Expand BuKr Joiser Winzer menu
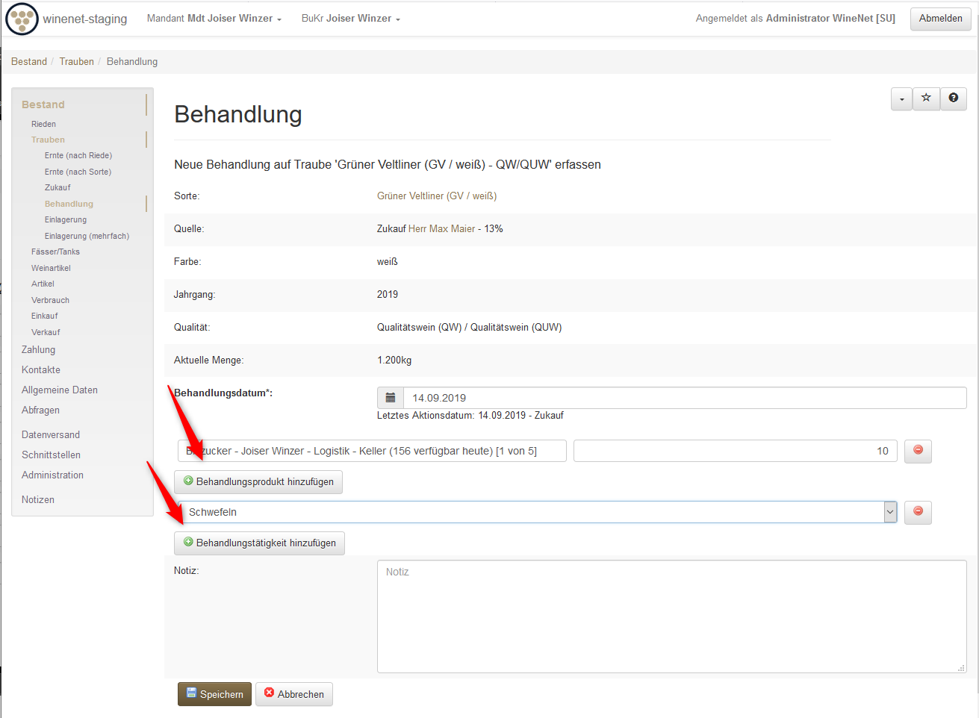This screenshot has width=979, height=718. [350, 19]
